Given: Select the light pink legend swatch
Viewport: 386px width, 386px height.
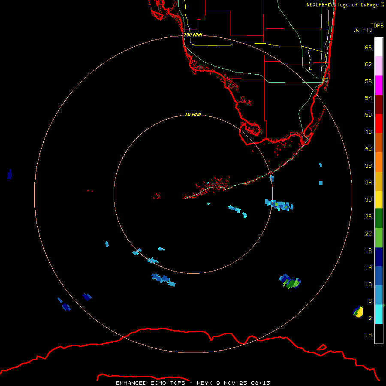Looking at the screenshot, I should (x=379, y=66).
